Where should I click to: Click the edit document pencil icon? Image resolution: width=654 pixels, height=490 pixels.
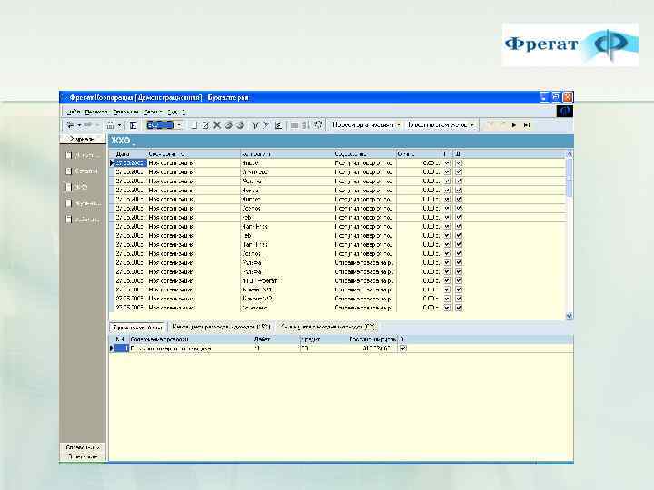pos(205,125)
